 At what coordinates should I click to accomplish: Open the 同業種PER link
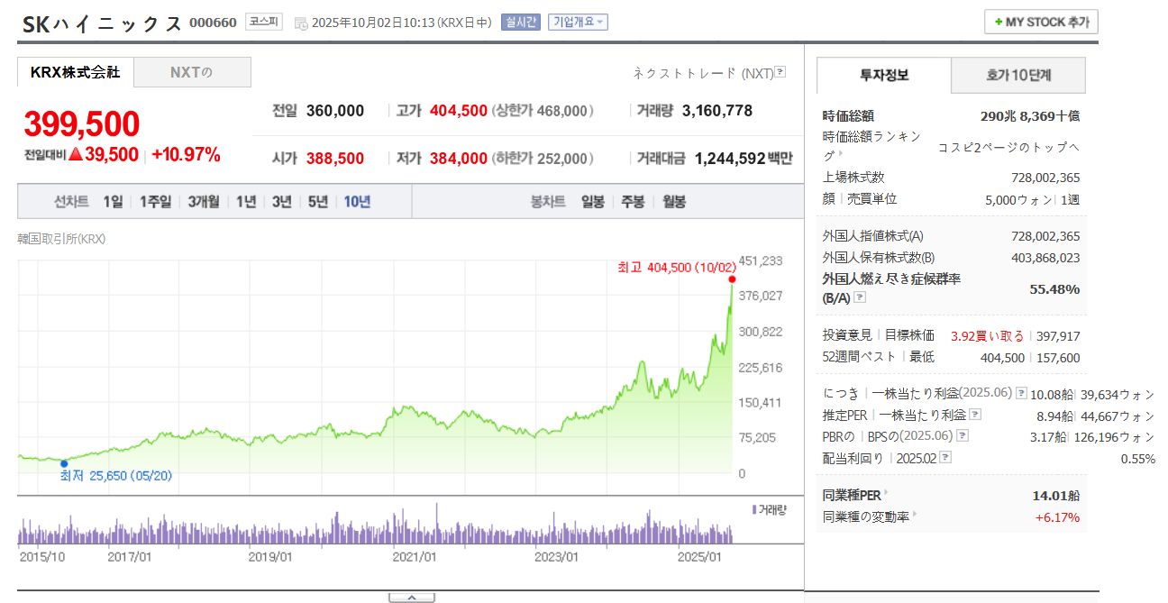point(854,495)
